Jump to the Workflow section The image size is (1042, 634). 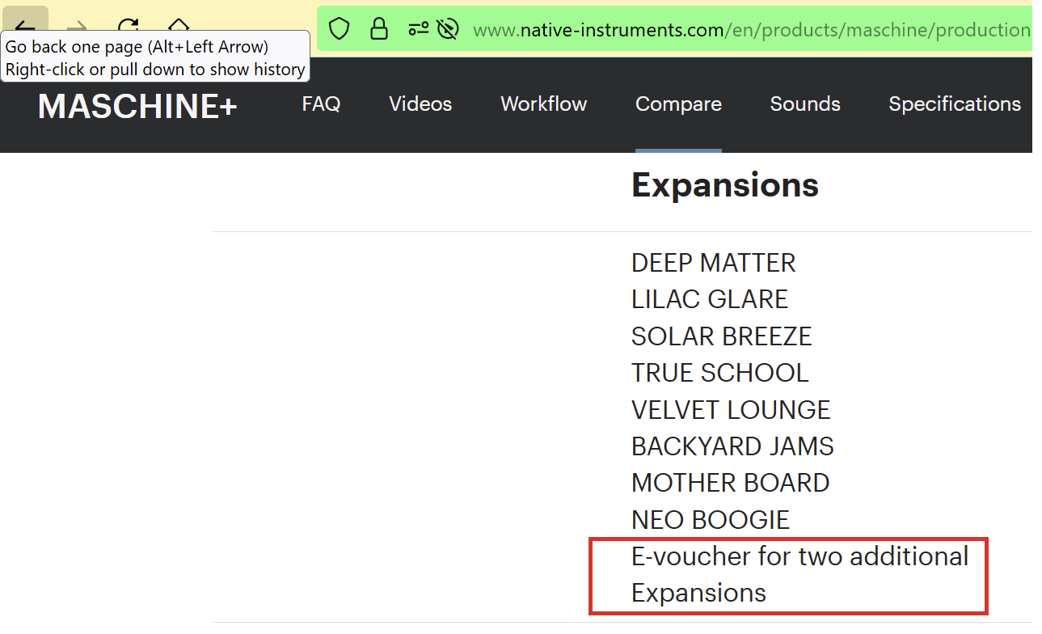(544, 104)
